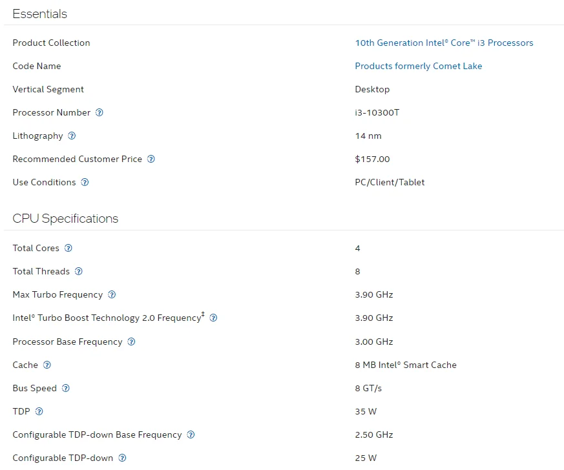This screenshot has width=564, height=470.
Task: Open the Use Conditions help icon
Action: coord(85,182)
